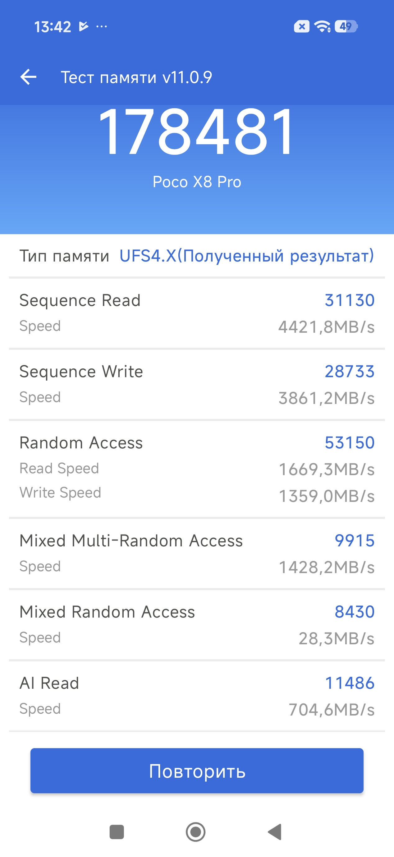Tap the crossed-box status icon
This screenshot has width=394, height=857.
point(302,26)
